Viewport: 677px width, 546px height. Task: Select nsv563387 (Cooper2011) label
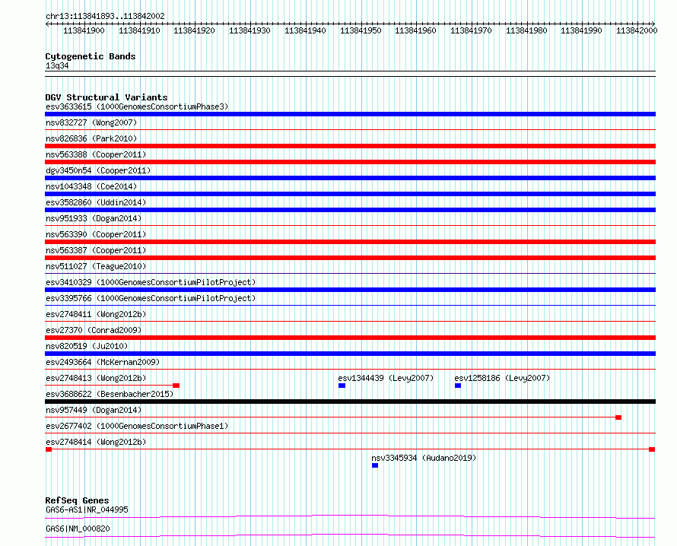(96, 250)
